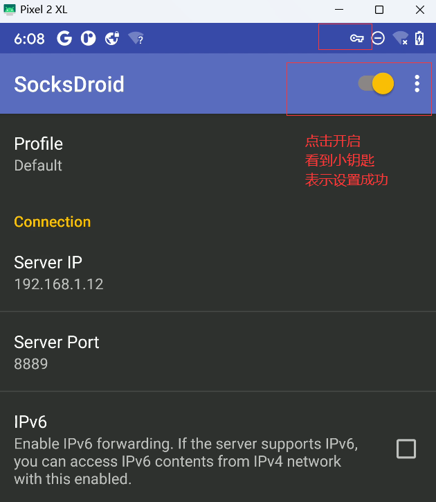
Task: Minimize the Pixel 2 XL emulator window
Action: coord(339,10)
